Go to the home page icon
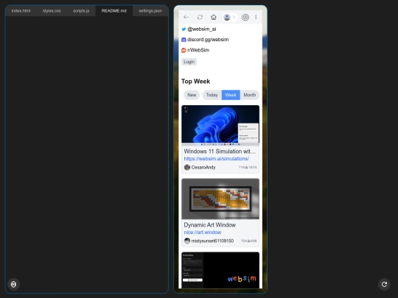This screenshot has width=398, height=298. pos(214,17)
